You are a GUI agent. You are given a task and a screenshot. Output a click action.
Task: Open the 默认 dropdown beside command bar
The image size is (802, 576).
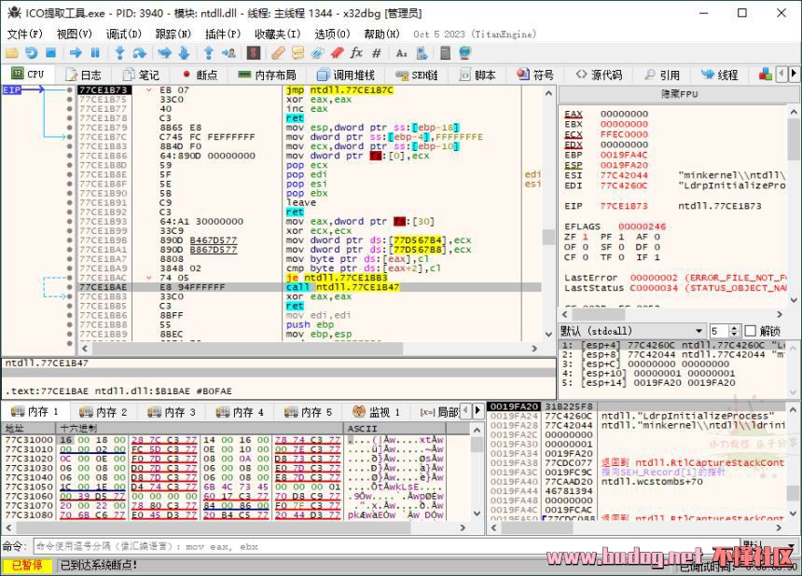click(x=768, y=546)
